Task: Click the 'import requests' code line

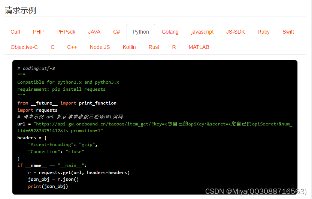Action: 37,110
